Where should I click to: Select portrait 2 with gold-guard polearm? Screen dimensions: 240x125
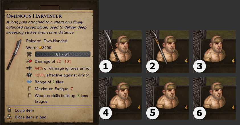(x=167, y=51)
